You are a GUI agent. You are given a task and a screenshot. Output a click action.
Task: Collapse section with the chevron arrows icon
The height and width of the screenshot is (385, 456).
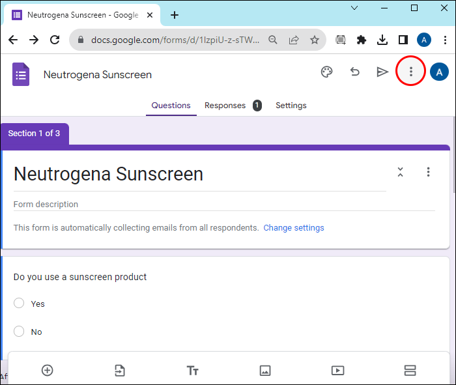coord(401,172)
